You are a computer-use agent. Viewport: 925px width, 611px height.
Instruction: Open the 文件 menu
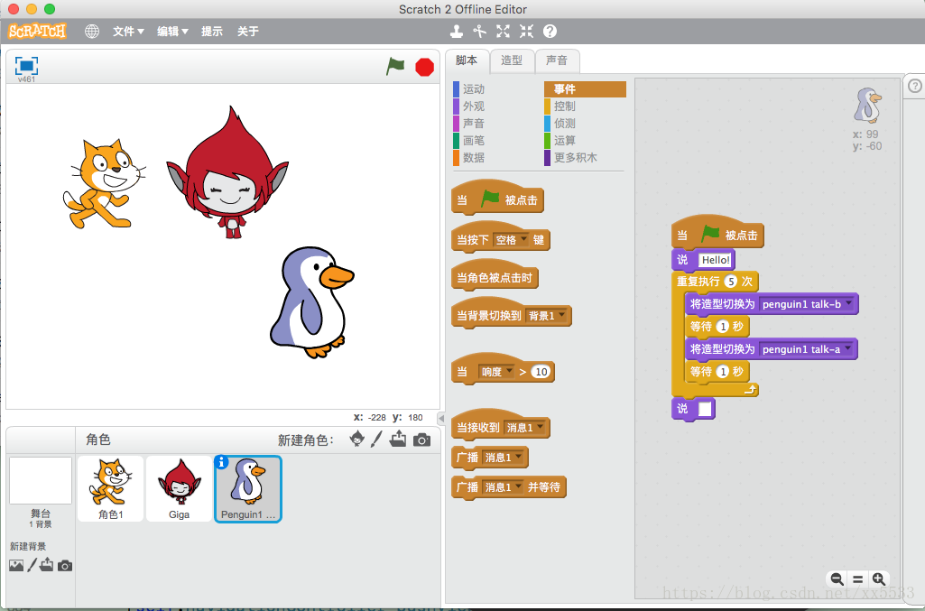[x=128, y=32]
